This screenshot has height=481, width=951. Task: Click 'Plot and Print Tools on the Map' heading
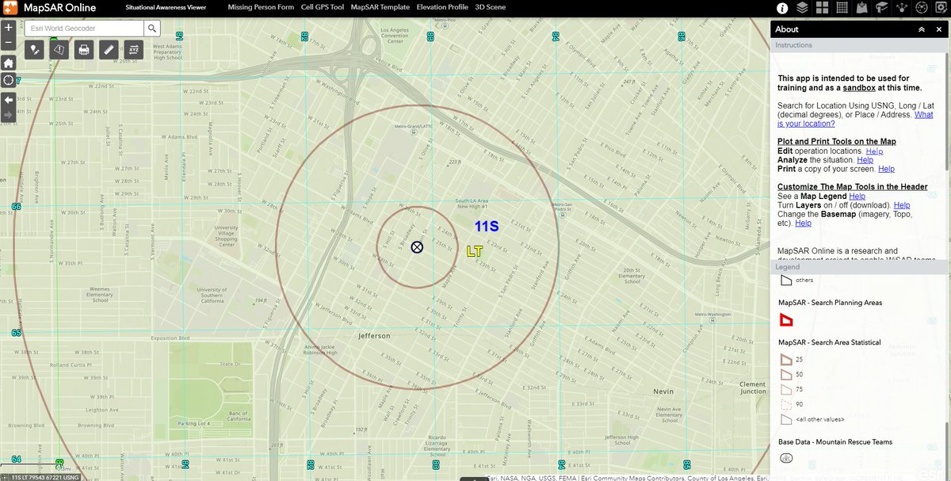[837, 141]
